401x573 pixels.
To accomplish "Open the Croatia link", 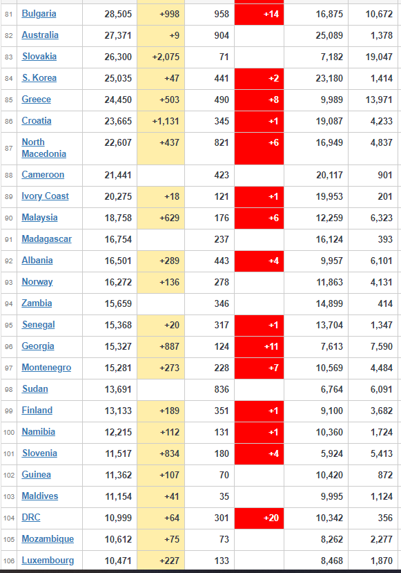I will click(37, 121).
